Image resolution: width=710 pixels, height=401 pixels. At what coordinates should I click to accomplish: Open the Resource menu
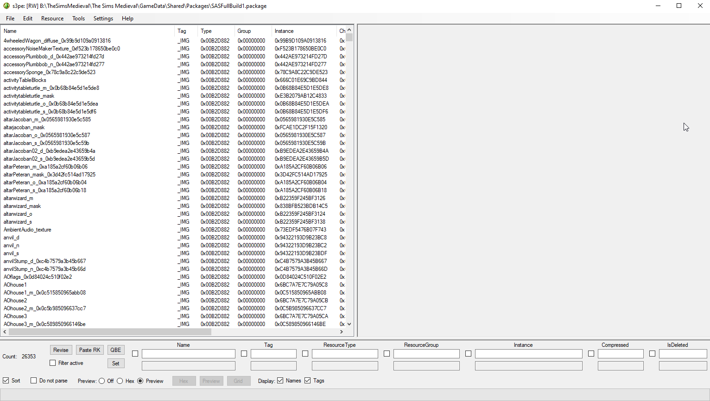[52, 19]
